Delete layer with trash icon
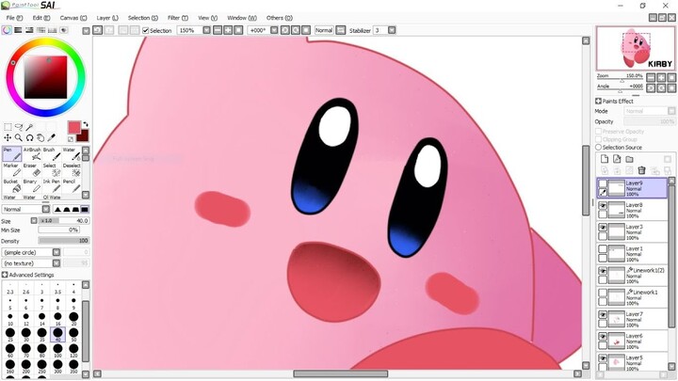 [x=641, y=170]
